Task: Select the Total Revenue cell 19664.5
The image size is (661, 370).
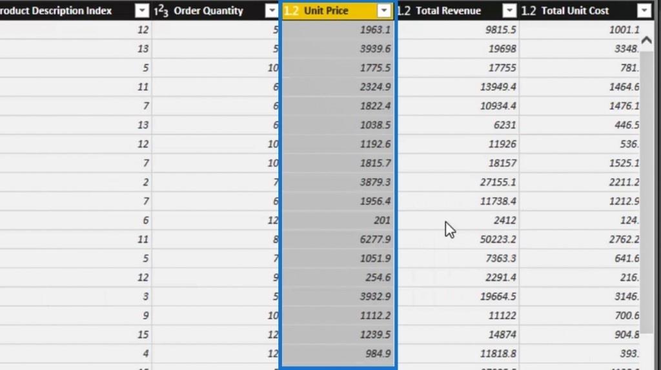Action: [x=458, y=296]
